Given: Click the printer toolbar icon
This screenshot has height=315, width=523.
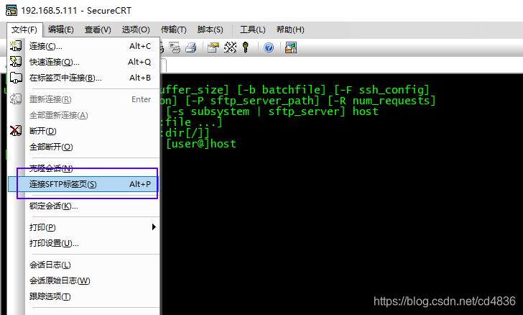Looking at the screenshot, I should point(191,47).
